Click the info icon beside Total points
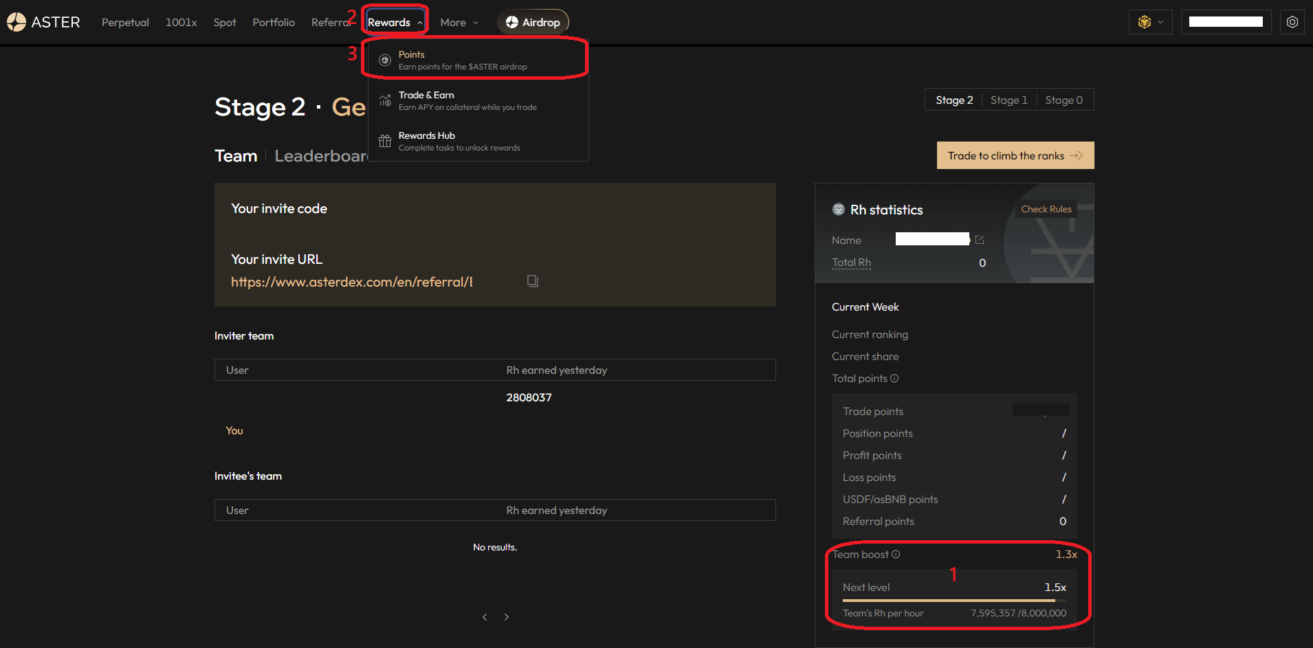The width and height of the screenshot is (1313, 648). pos(894,379)
